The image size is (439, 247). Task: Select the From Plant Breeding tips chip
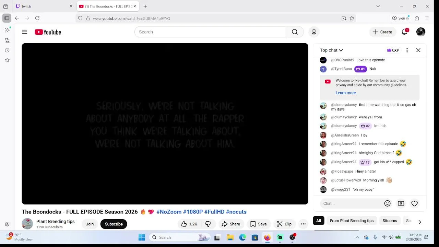(x=352, y=221)
